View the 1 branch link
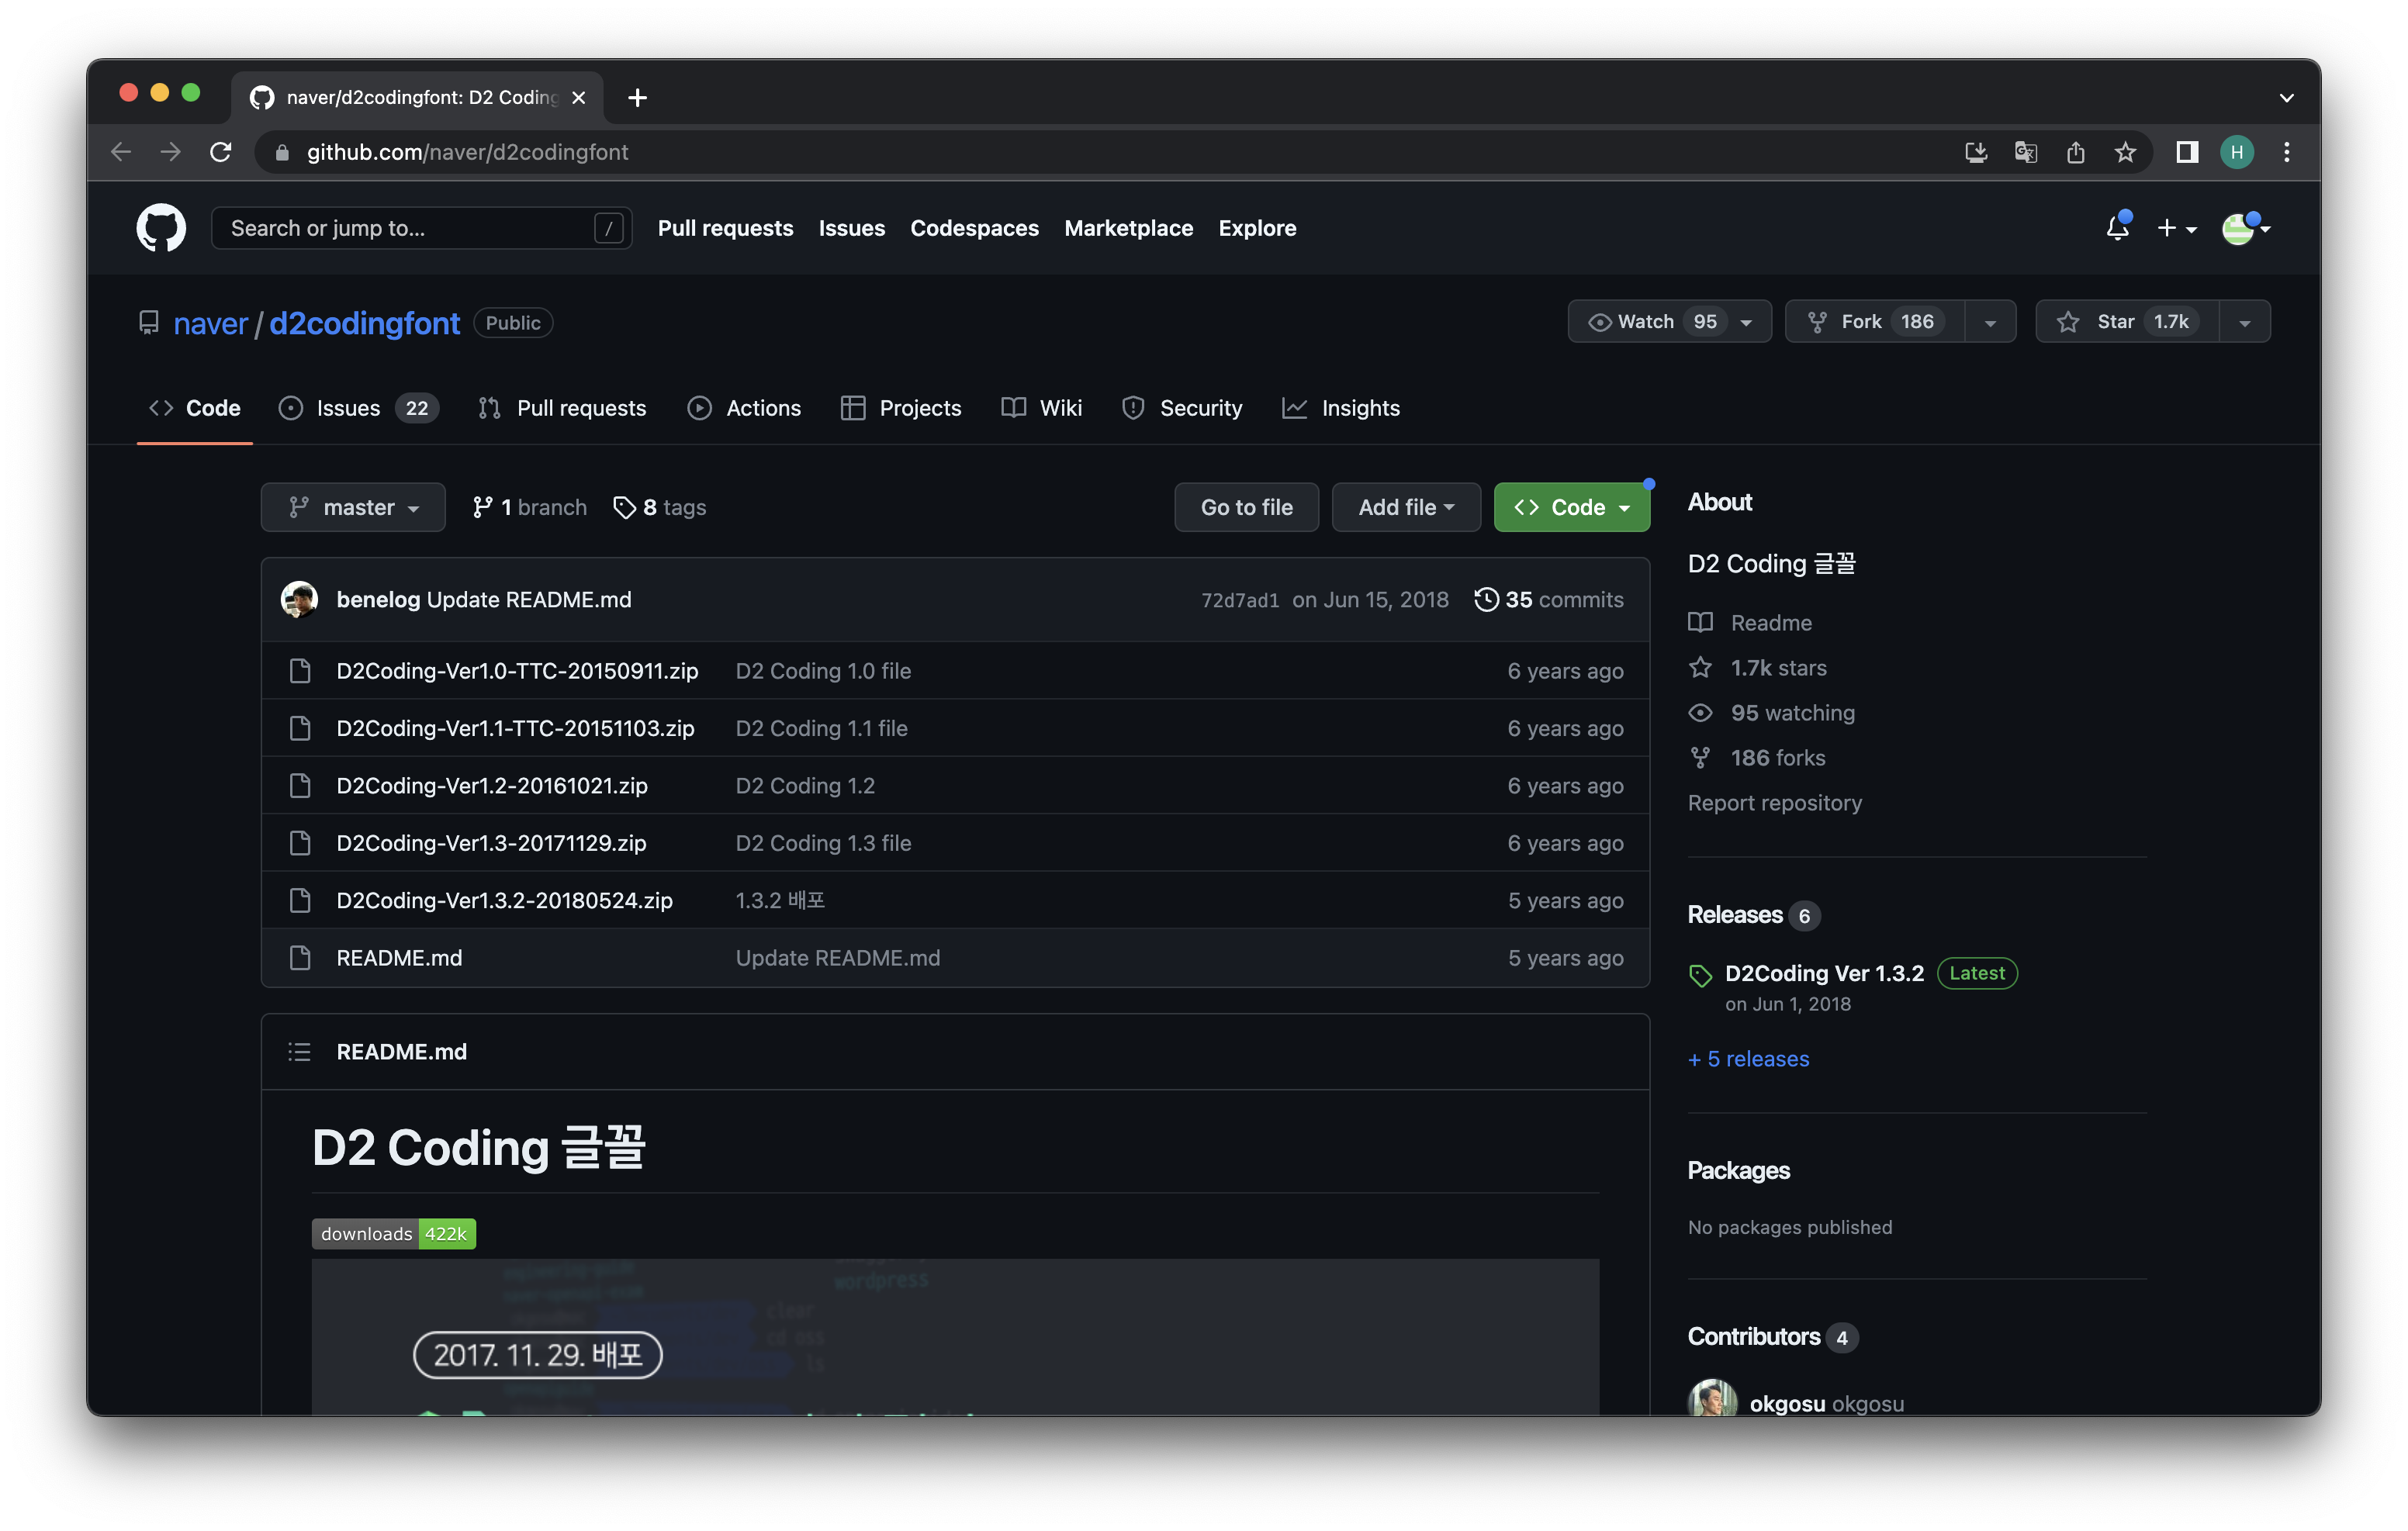This screenshot has width=2408, height=1531. (x=529, y=507)
